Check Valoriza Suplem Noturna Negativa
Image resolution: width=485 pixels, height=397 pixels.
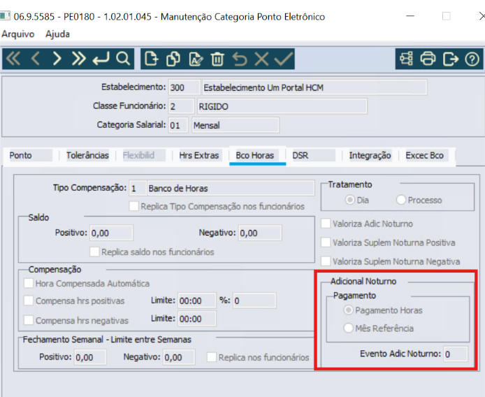click(326, 261)
